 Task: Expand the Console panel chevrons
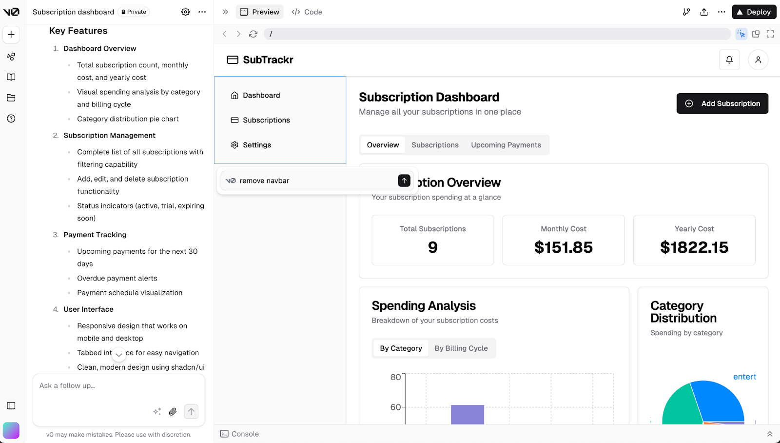tap(770, 434)
